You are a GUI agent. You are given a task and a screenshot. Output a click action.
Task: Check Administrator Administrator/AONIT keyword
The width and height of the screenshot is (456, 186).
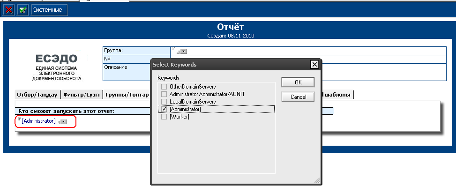click(x=164, y=94)
